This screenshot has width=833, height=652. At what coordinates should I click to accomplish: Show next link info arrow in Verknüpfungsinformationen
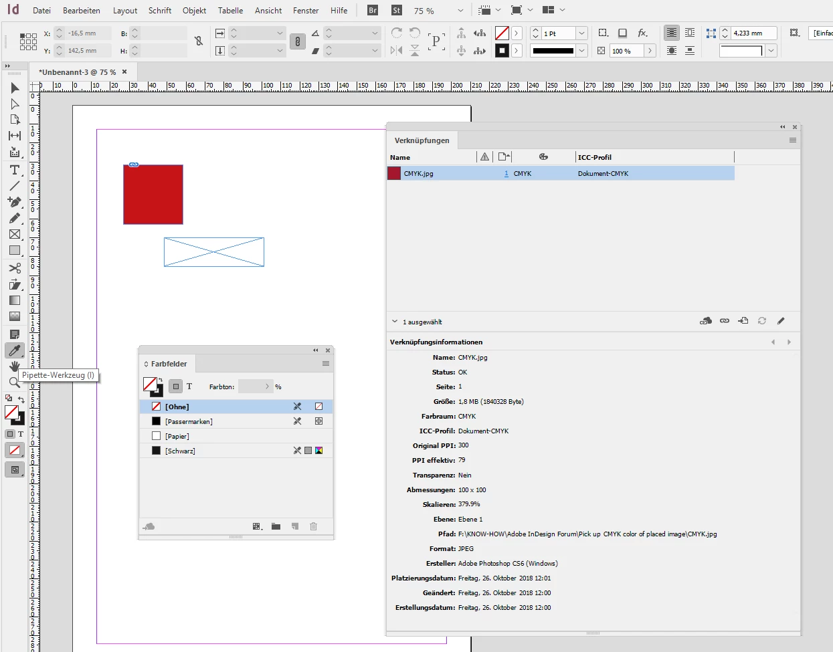tap(789, 342)
